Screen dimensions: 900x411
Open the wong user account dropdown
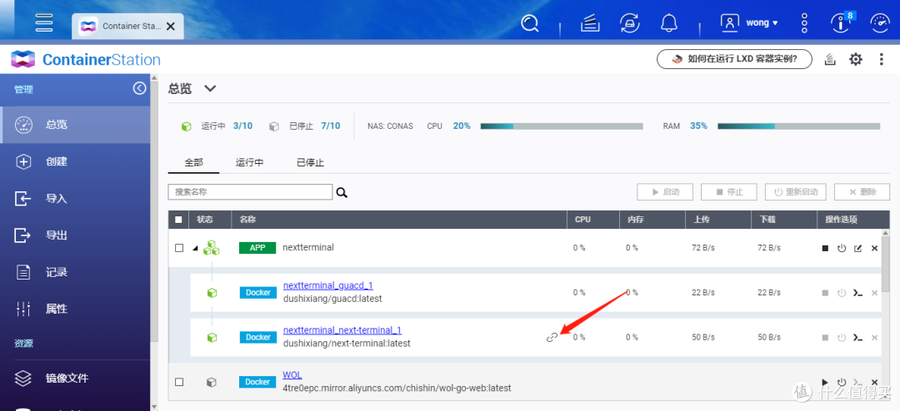(x=749, y=23)
